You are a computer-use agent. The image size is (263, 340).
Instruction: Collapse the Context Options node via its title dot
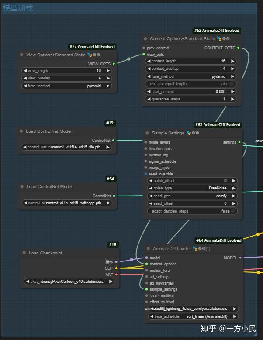click(145, 39)
